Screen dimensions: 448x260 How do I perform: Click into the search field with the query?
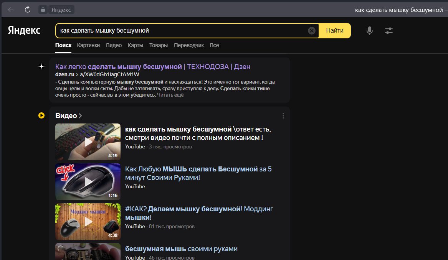(x=183, y=31)
